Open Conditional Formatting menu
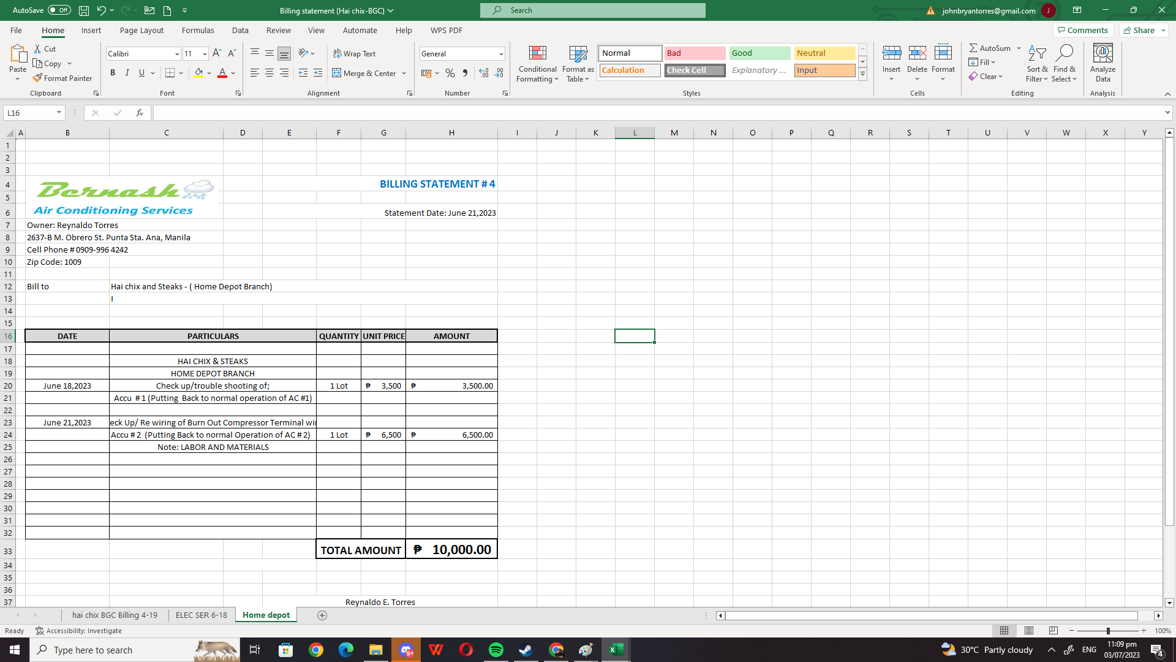The image size is (1176, 662). tap(537, 64)
